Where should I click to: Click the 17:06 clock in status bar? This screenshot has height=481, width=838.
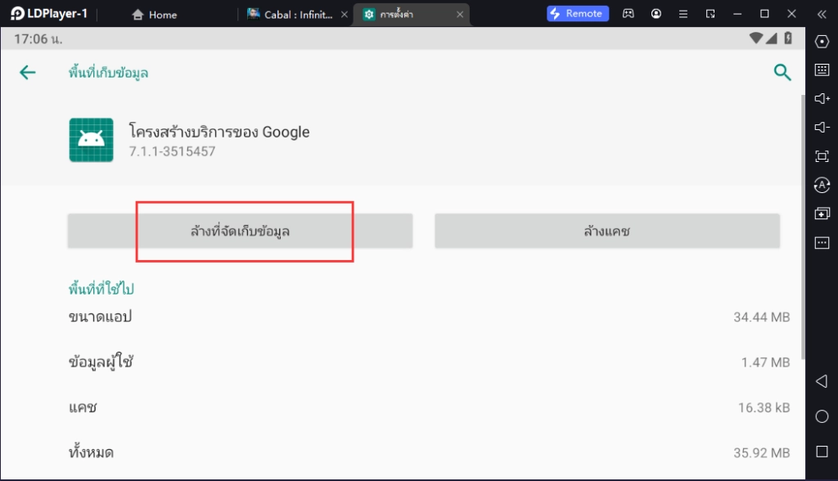click(x=38, y=38)
